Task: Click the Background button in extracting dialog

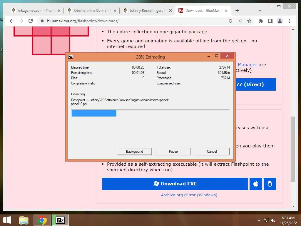Action: 135,152
